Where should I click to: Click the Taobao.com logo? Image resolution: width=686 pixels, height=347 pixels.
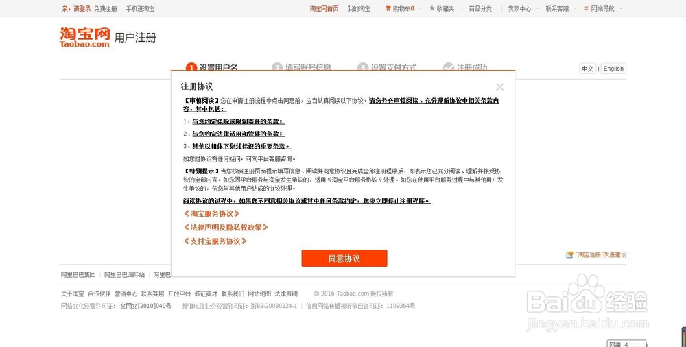pyautogui.click(x=84, y=37)
